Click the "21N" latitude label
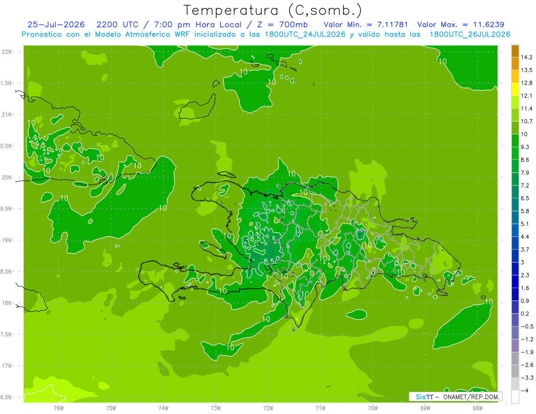Viewport: 536px width, 414px height. tap(7, 114)
